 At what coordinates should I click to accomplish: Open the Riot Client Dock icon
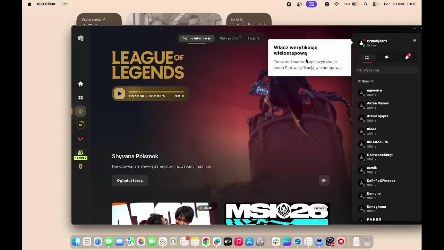341,242
